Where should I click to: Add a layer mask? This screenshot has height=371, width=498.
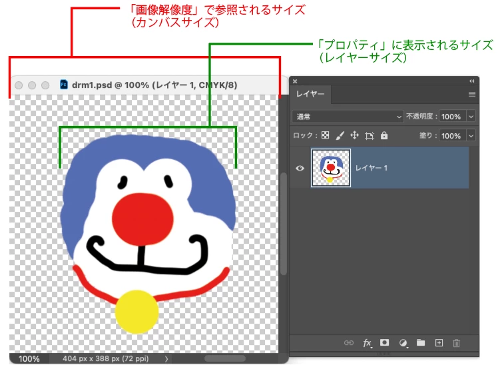[x=384, y=342]
